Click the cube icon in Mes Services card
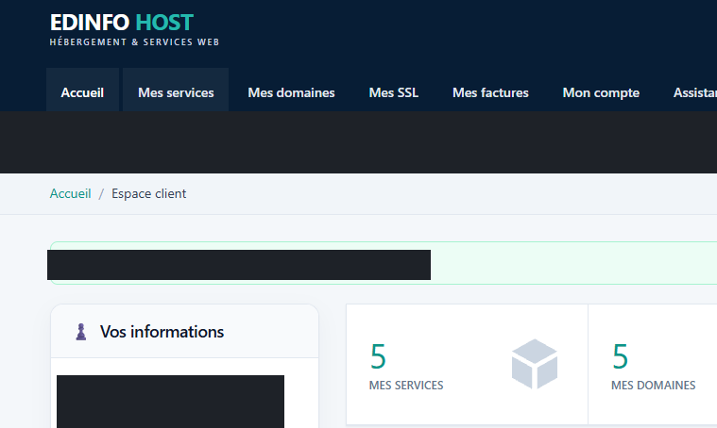Screen dimensions: 717x428 point(535,364)
